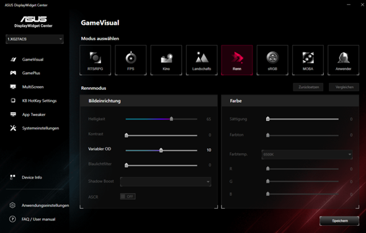Click the Vergleichen compare button
Viewport: 366px width, 233px height.
tap(344, 87)
